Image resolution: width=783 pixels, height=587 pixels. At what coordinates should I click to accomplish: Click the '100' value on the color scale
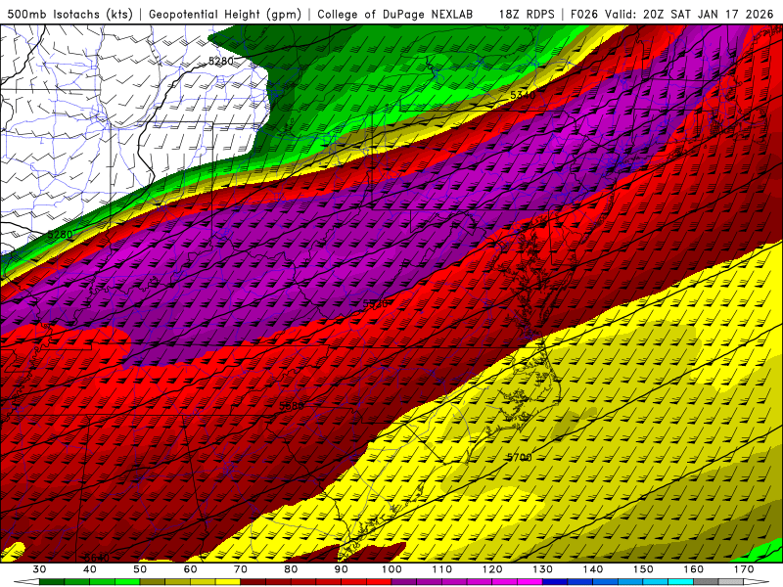click(x=391, y=569)
